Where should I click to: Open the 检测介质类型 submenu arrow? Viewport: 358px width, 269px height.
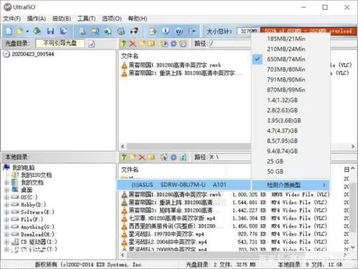324,185
